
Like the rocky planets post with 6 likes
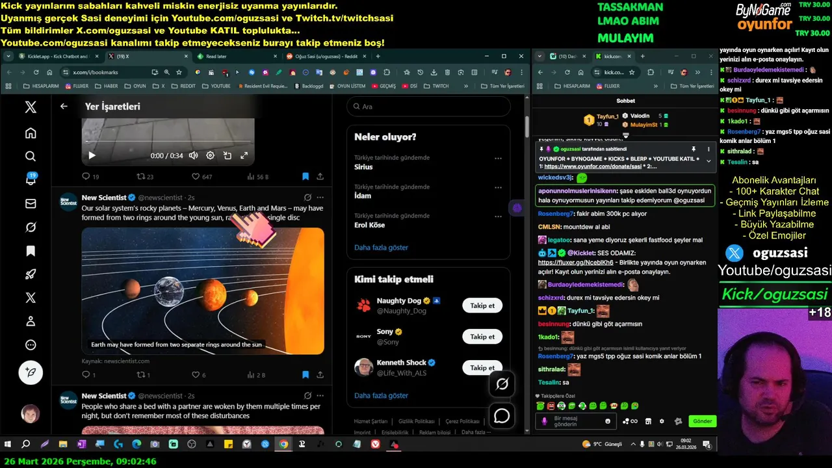(198, 374)
